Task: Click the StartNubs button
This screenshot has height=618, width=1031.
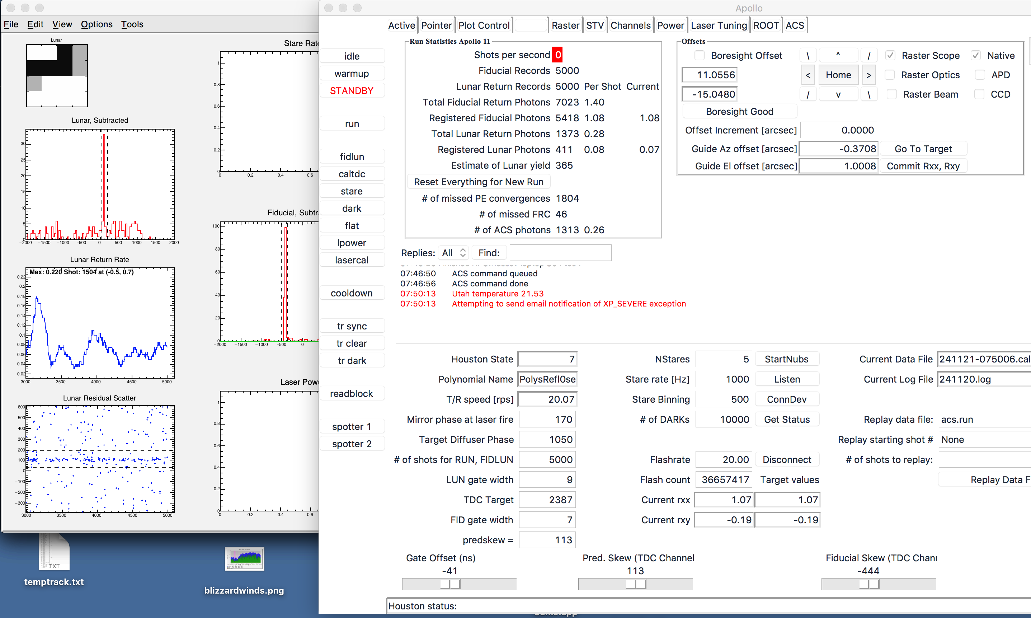Action: [786, 359]
